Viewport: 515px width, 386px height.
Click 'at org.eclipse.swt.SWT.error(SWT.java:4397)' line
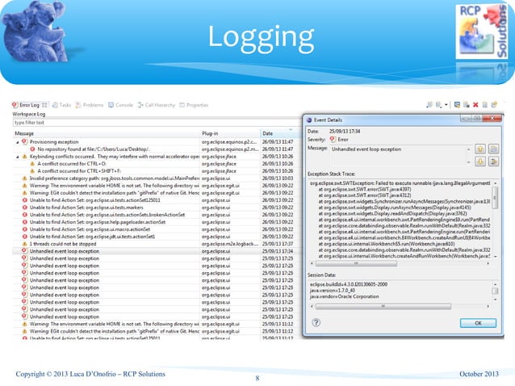click(365, 189)
